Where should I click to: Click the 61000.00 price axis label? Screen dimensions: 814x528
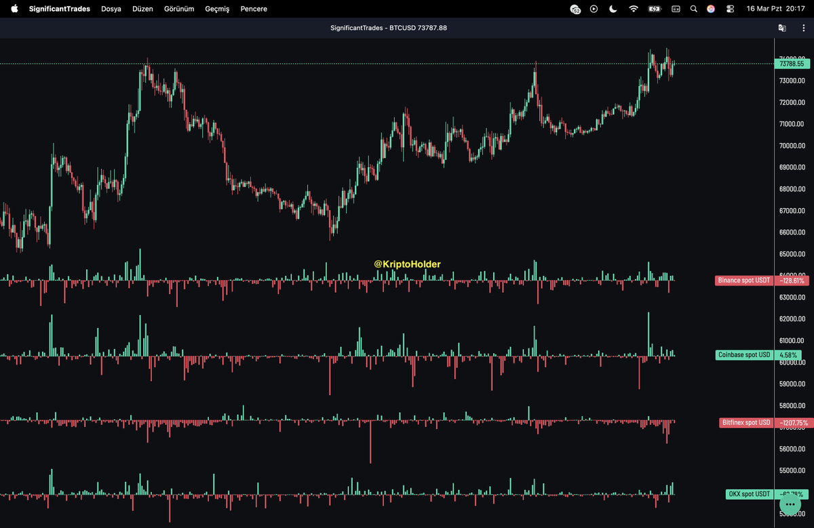pos(791,340)
